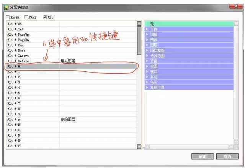
Task: Click command tree horizontal scrollbar left arrow
Action: coord(147,147)
